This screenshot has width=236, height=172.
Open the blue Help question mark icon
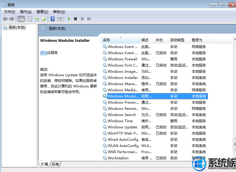click(53, 19)
